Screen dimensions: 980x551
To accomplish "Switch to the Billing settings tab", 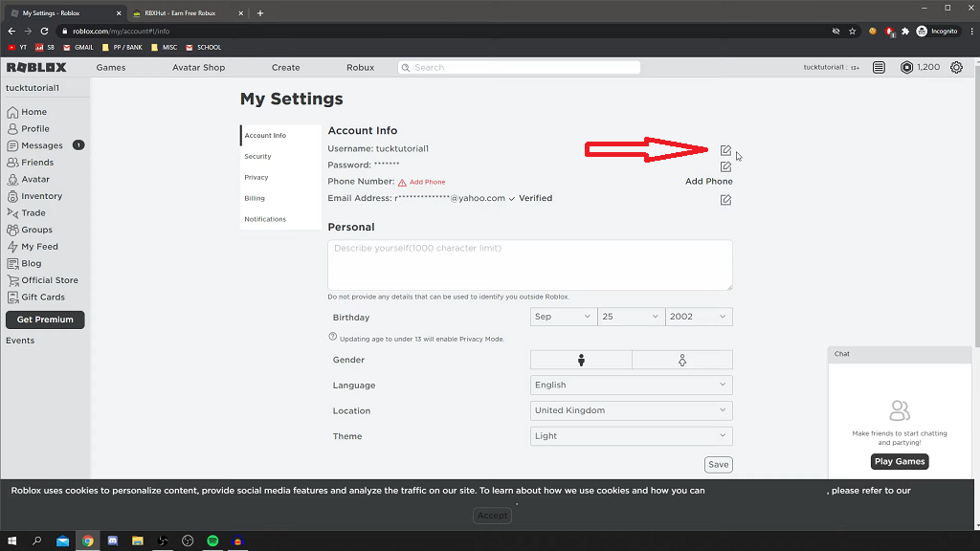I will click(280, 198).
